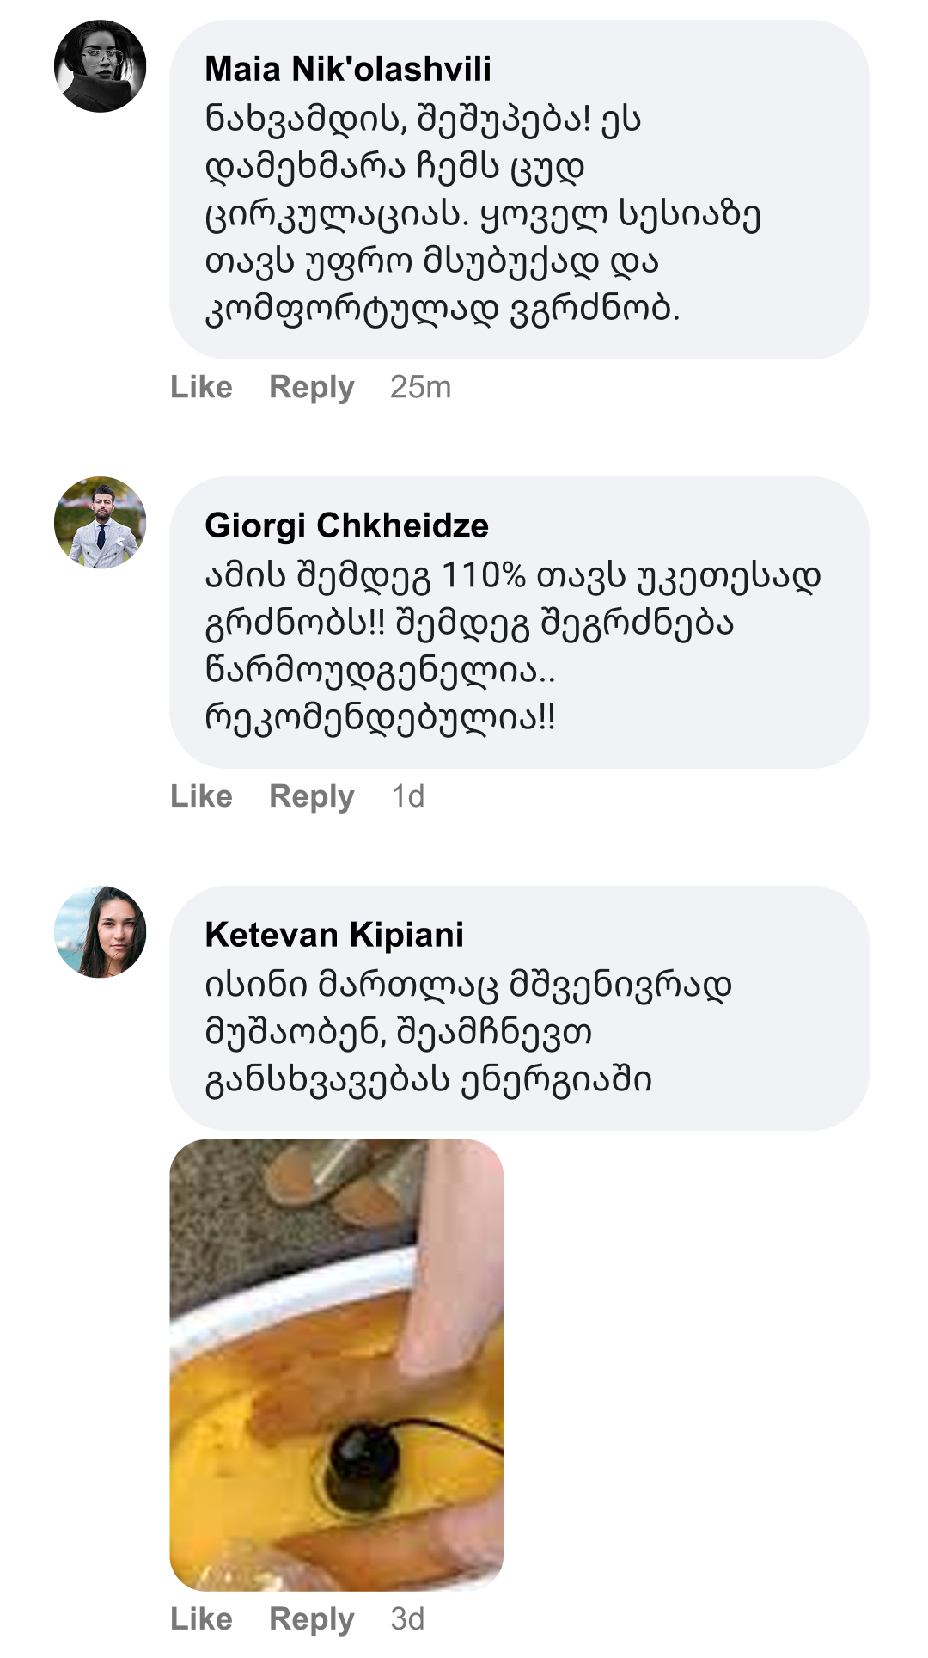Click the Ketevan Kipiani name link

coord(334,935)
